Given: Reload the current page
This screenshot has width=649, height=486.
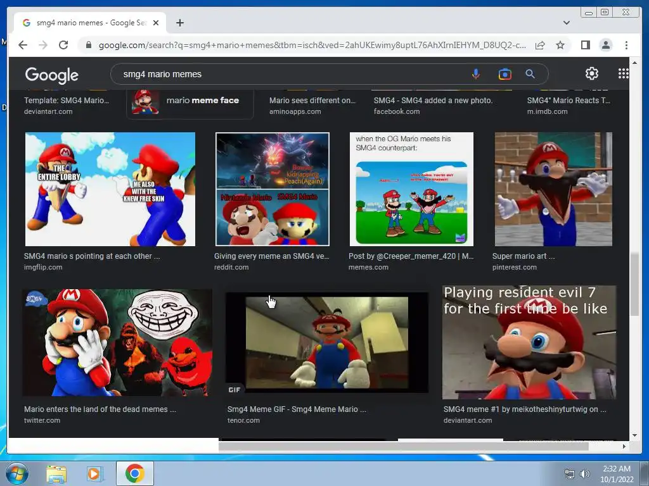Looking at the screenshot, I should pyautogui.click(x=63, y=45).
